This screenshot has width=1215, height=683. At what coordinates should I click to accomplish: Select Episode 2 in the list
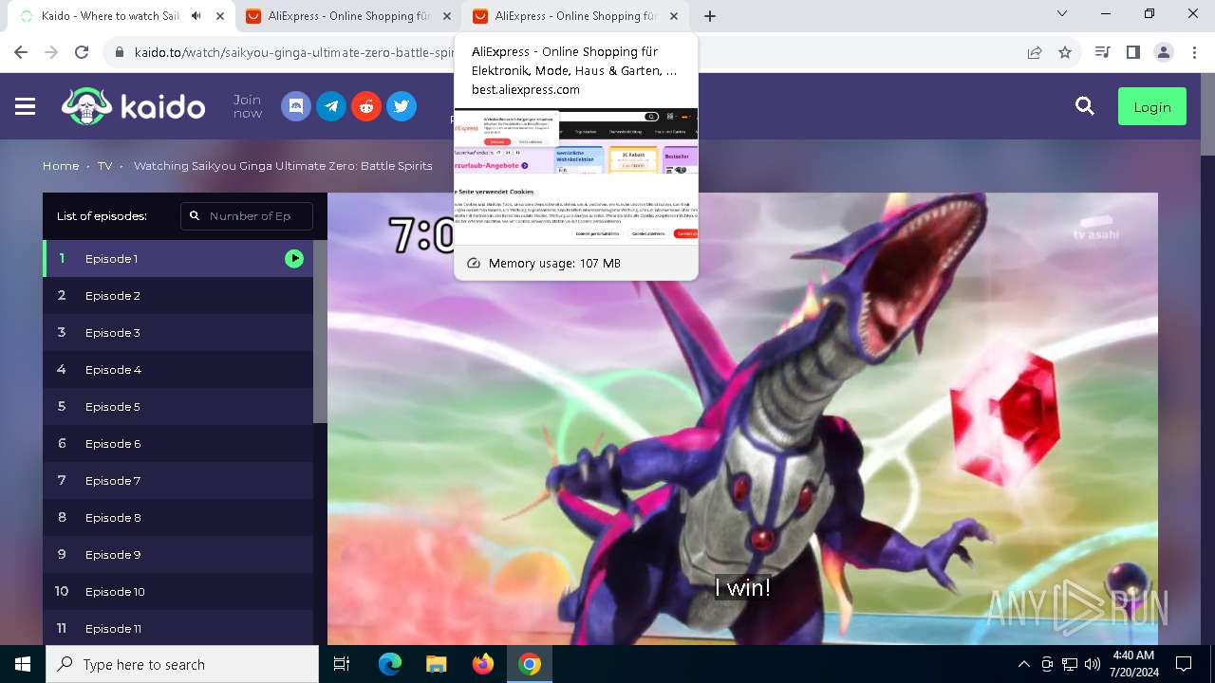click(178, 295)
